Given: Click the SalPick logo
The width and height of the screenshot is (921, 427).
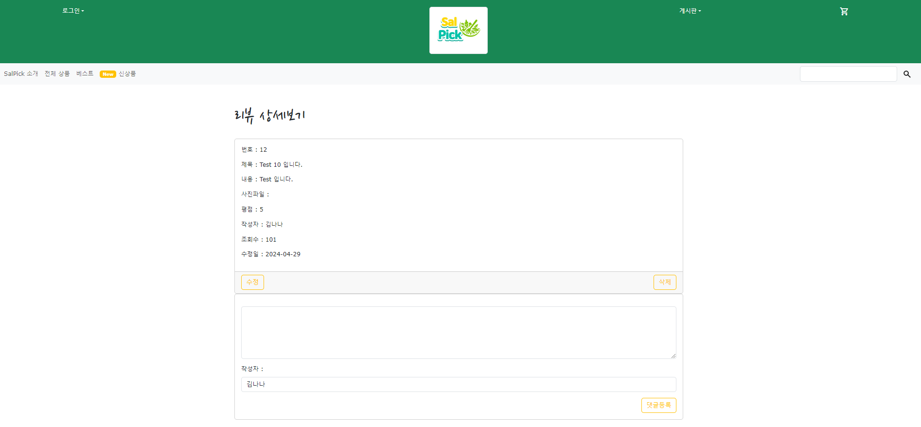Looking at the screenshot, I should tap(459, 30).
